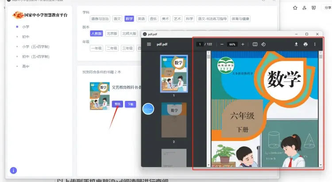The height and width of the screenshot is (182, 332).
Task: Choose the 道德与法治 subject tag
Action: pos(100,19)
